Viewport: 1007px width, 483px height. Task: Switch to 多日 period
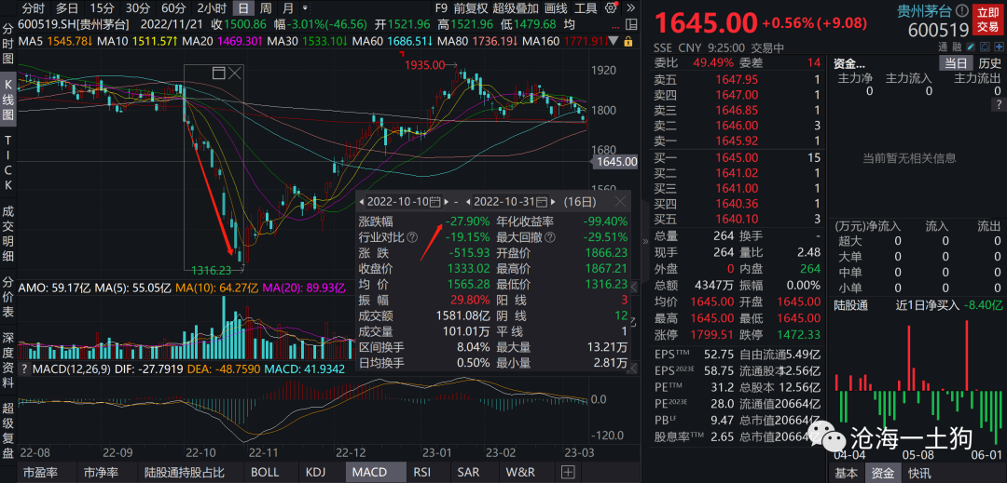point(67,8)
